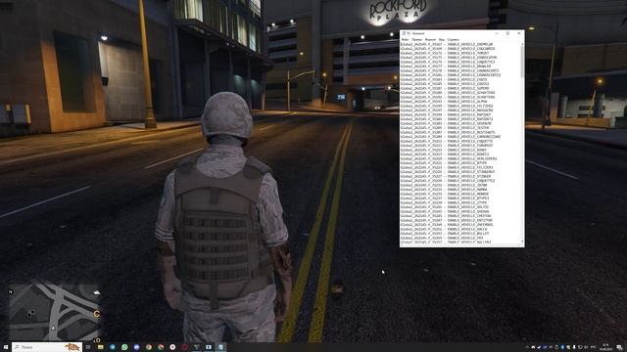Image resolution: width=627 pixels, height=352 pixels.
Task: Click the ENABLE_VEHICLE_VOLTIC line
Action: coord(445,207)
